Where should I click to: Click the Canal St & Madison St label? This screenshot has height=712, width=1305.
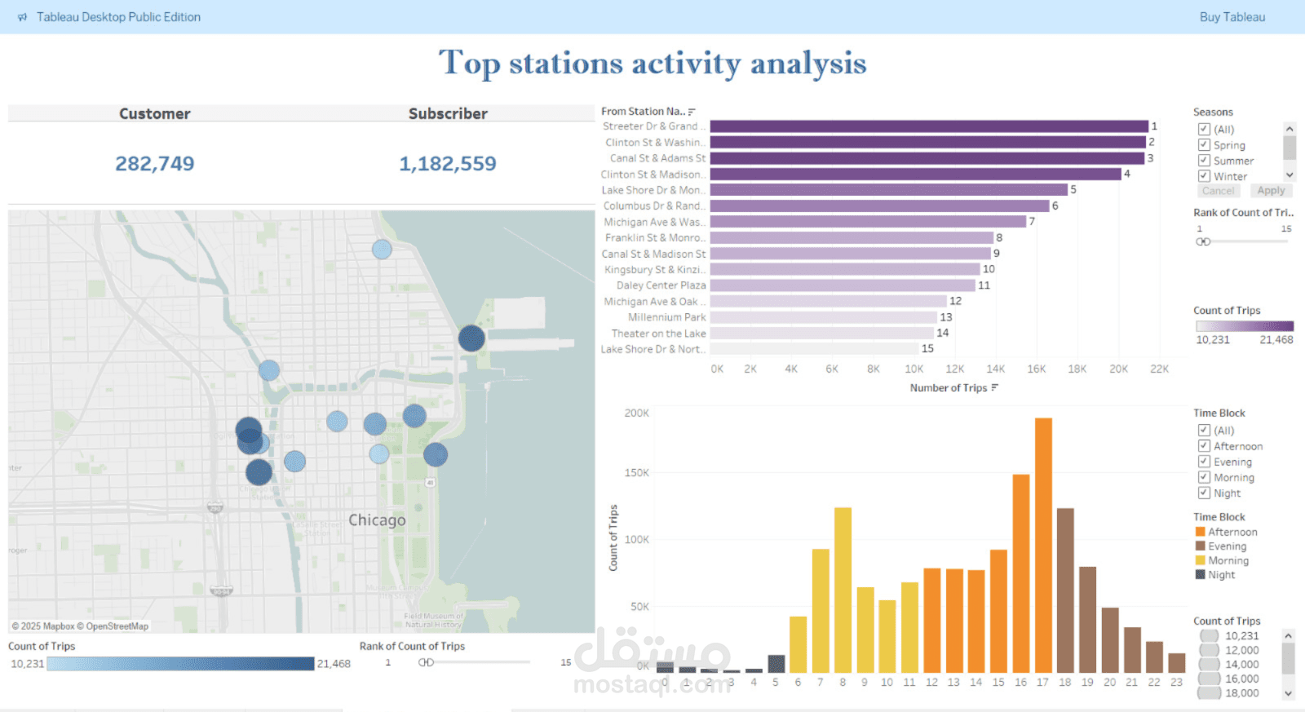click(653, 254)
